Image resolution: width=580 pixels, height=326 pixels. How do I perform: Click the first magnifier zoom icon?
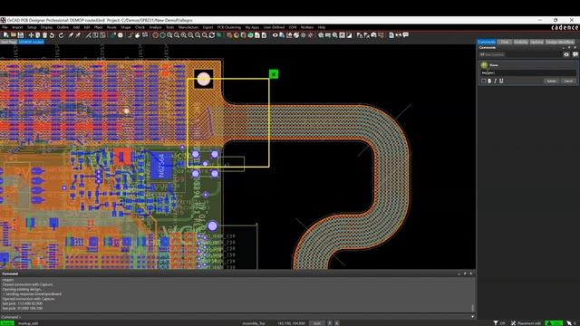point(169,35)
